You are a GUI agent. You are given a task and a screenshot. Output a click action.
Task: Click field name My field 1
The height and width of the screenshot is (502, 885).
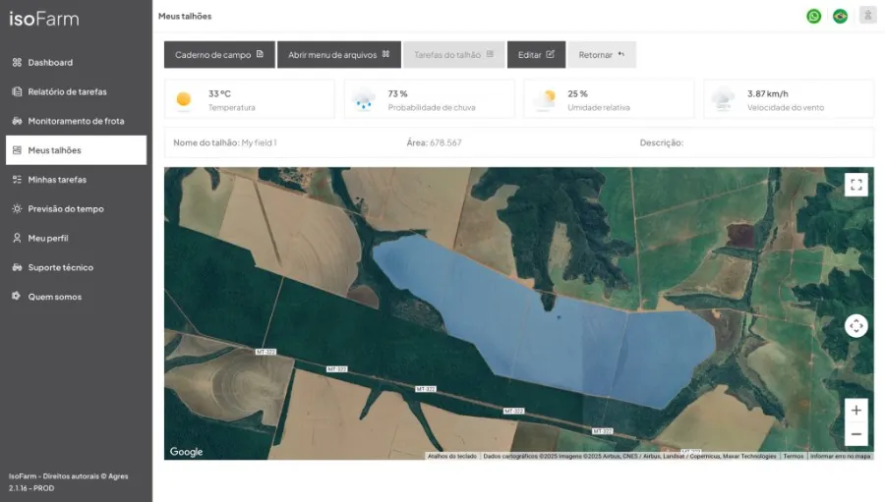[259, 142]
